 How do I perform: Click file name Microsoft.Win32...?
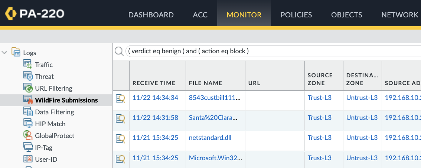(x=216, y=158)
